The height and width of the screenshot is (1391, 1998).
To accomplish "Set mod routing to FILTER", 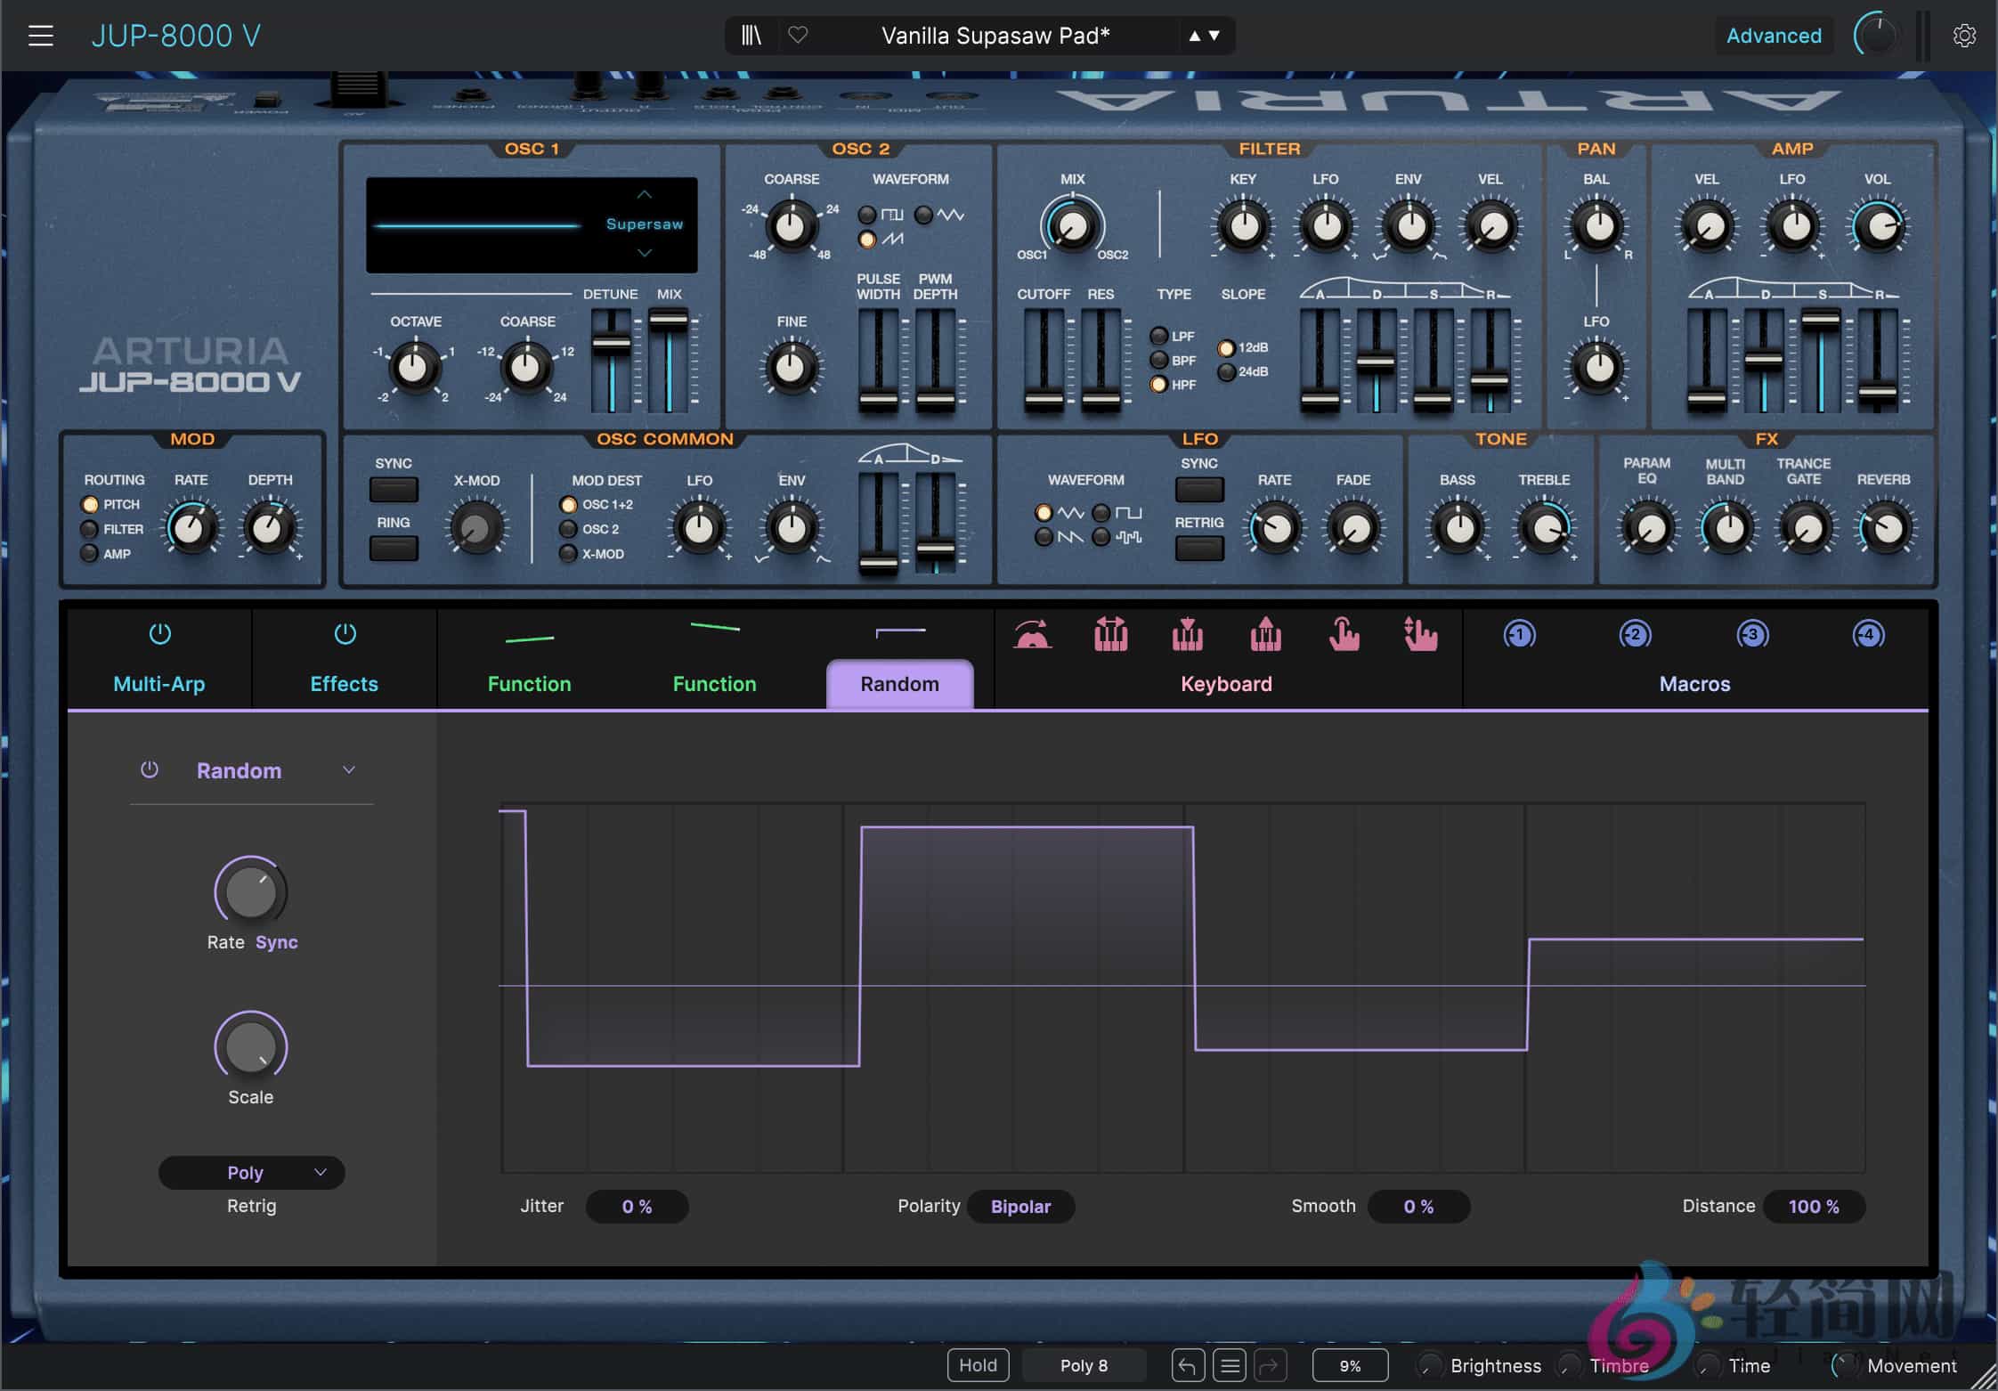I will point(90,528).
